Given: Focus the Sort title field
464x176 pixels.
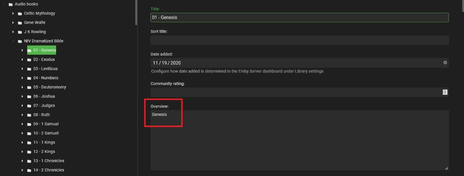Looking at the screenshot, I should pos(299,40).
